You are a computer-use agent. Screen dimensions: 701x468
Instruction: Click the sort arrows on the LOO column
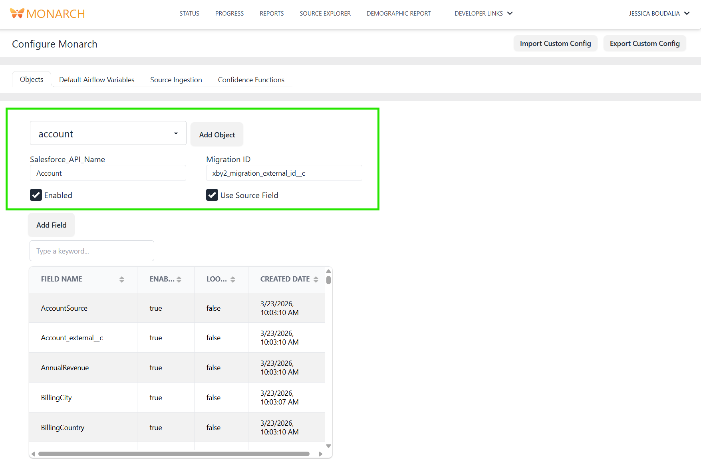(x=232, y=279)
